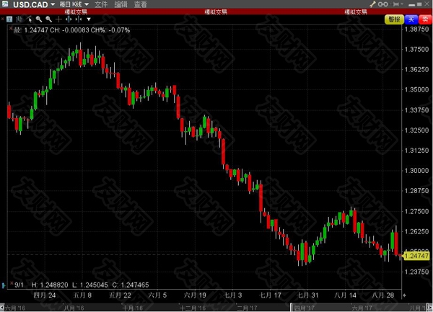Open the 文件 menu
This screenshot has width=433, height=312.
point(101,4)
